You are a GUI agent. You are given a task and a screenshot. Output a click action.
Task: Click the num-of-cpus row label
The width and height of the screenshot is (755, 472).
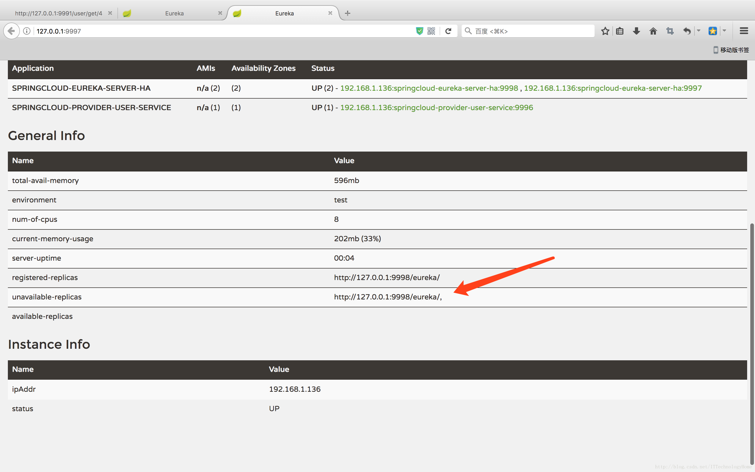35,219
